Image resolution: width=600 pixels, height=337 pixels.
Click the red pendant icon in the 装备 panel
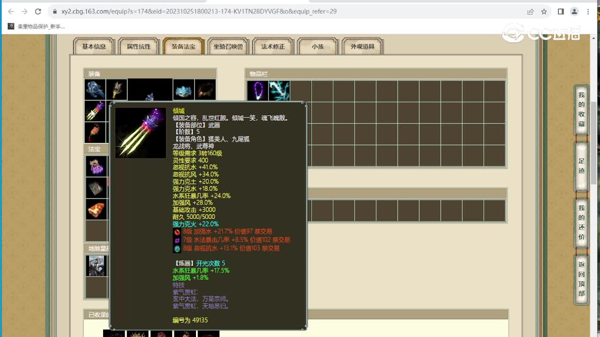(x=95, y=132)
